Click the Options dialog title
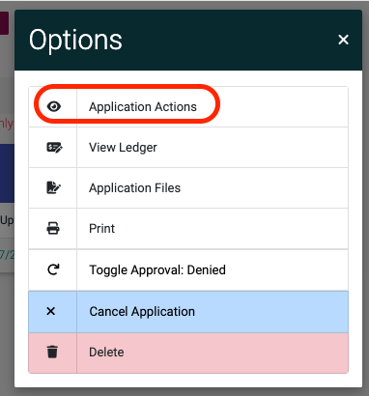The width and height of the screenshot is (369, 396). (x=75, y=41)
